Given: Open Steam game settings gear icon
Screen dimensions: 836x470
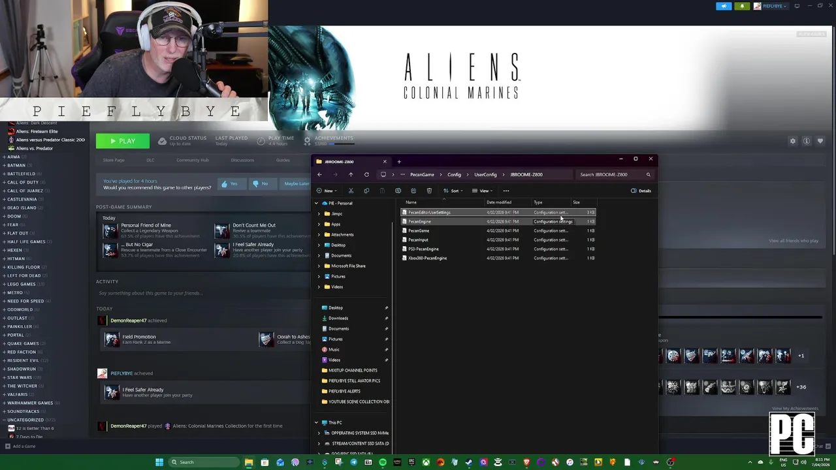Looking at the screenshot, I should pos(793,141).
